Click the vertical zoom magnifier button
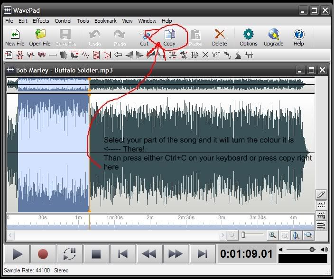This screenshot has width=334, height=279. tap(297, 235)
